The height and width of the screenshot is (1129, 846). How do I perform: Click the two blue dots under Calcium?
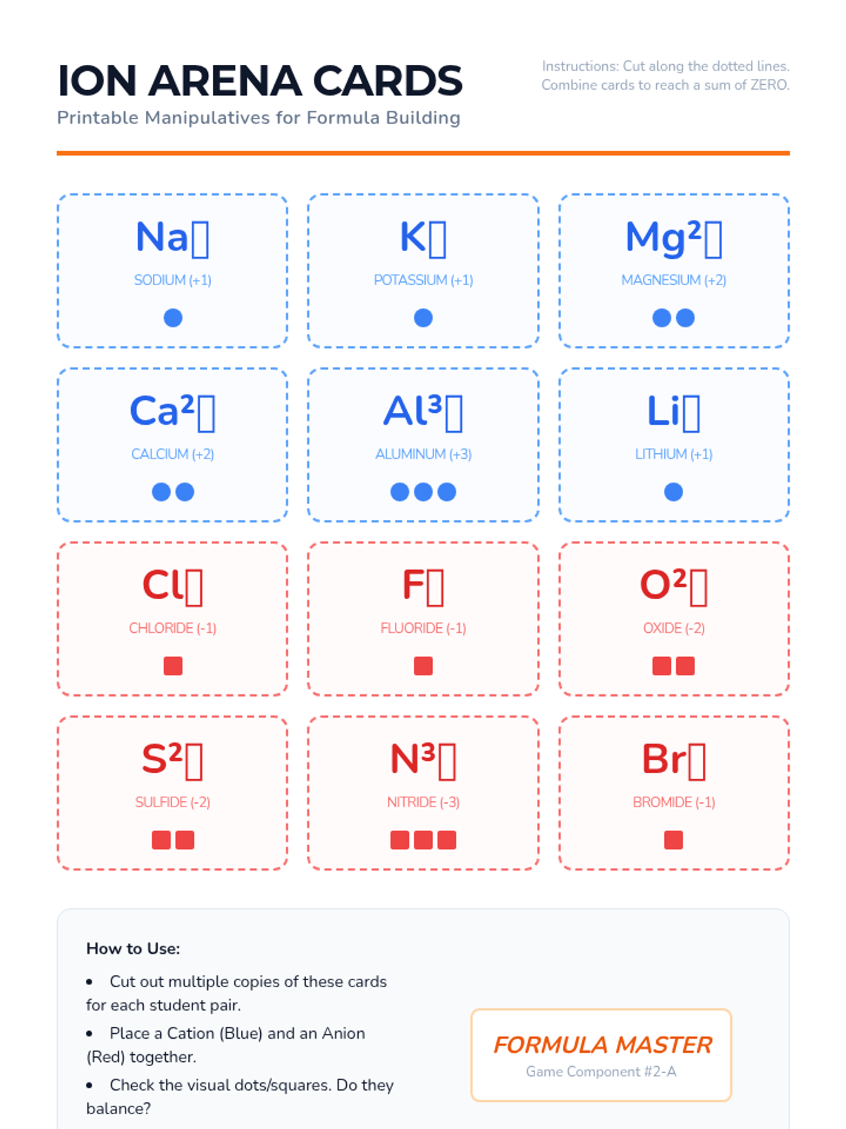pos(173,492)
